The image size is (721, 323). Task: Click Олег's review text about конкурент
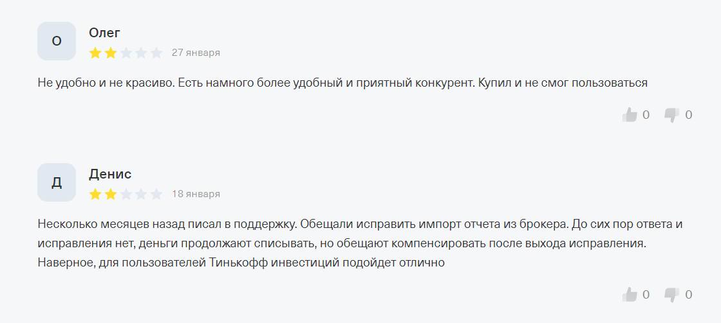[342, 83]
